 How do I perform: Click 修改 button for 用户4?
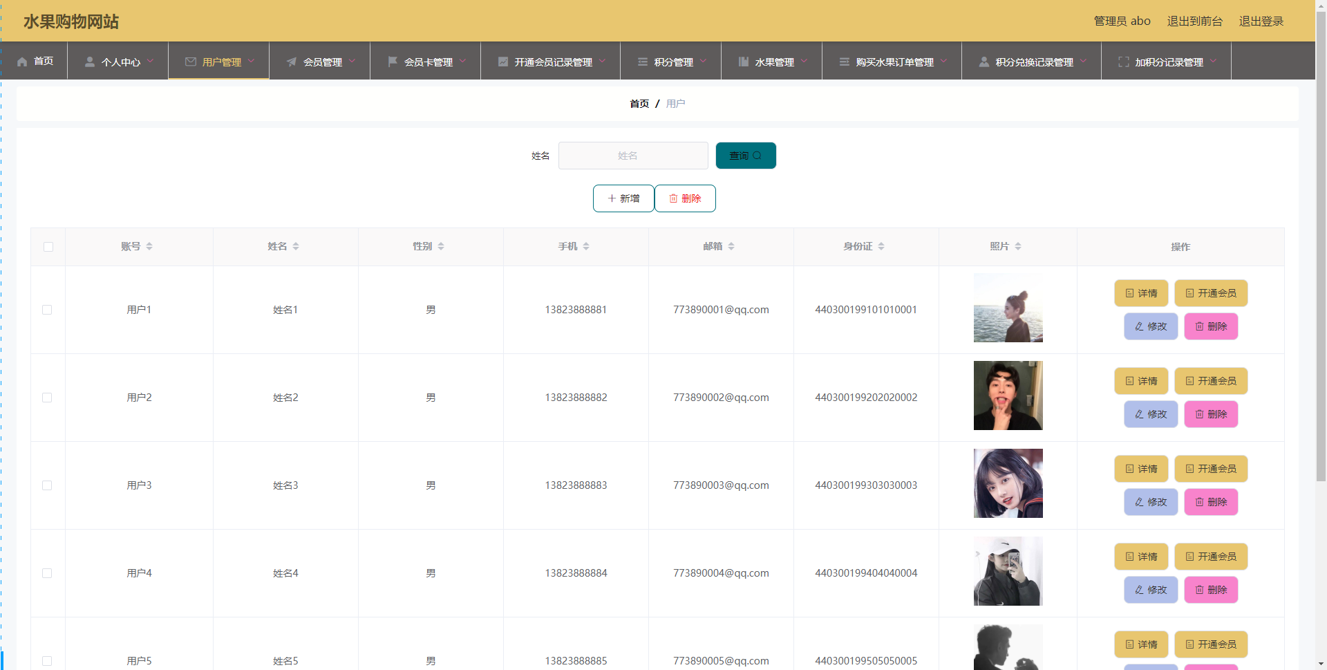click(1151, 590)
